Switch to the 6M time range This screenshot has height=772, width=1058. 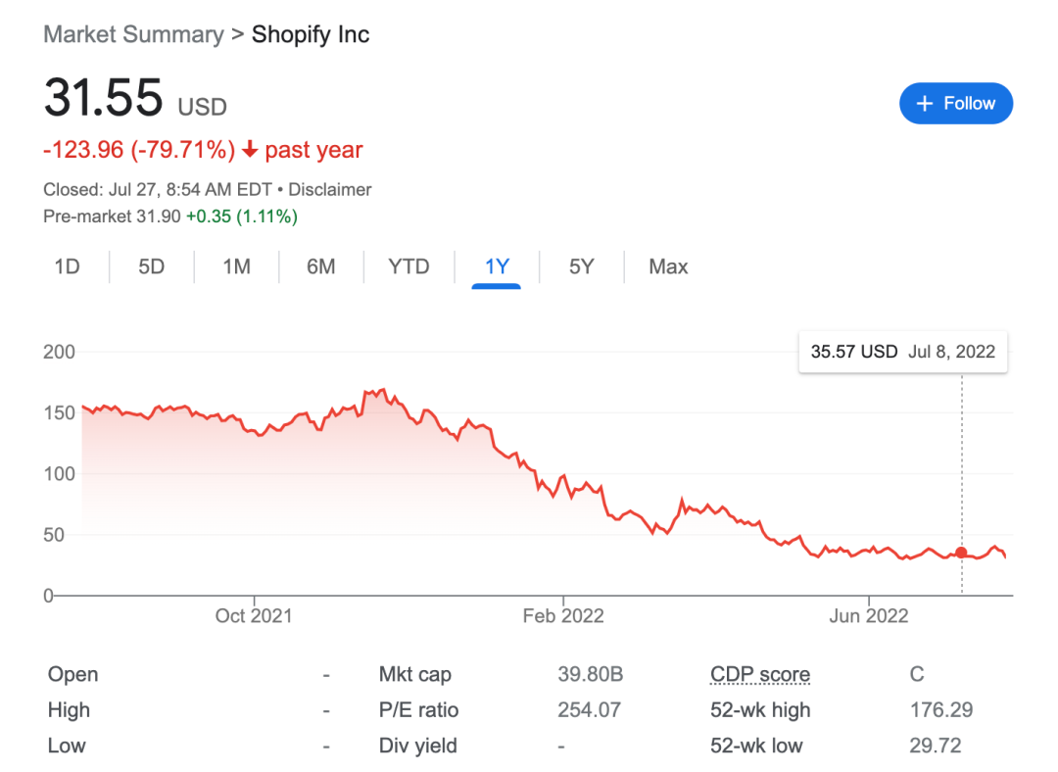pyautogui.click(x=320, y=266)
